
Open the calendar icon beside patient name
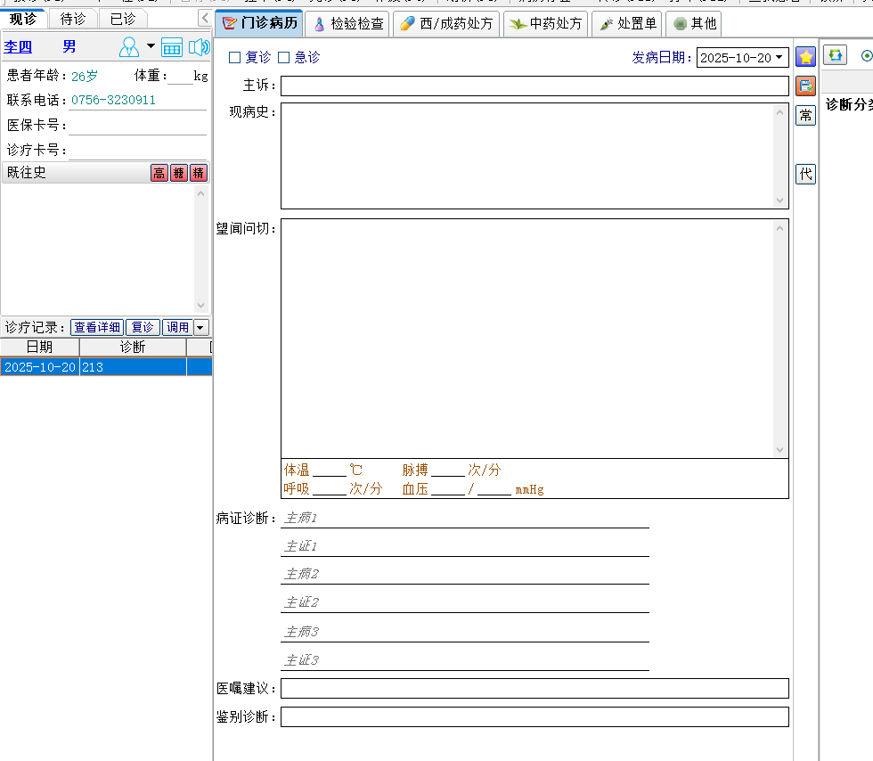coord(172,47)
